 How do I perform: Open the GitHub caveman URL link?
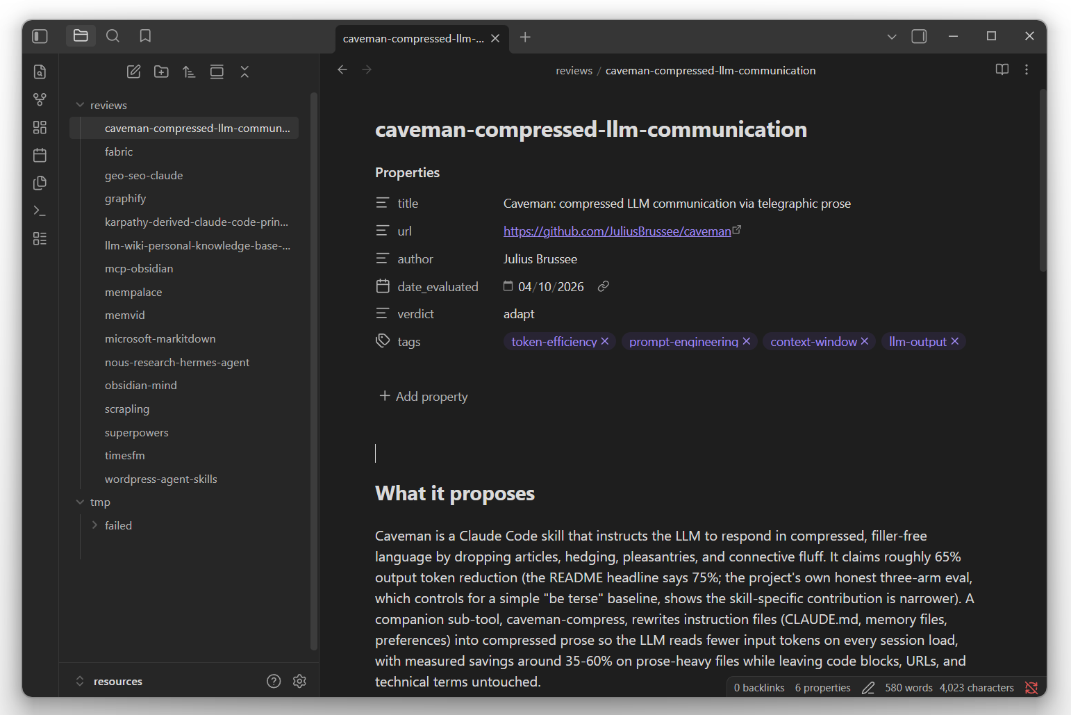(x=617, y=231)
